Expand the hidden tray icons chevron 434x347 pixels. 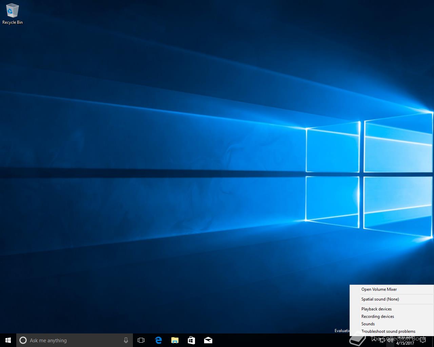[x=374, y=341]
